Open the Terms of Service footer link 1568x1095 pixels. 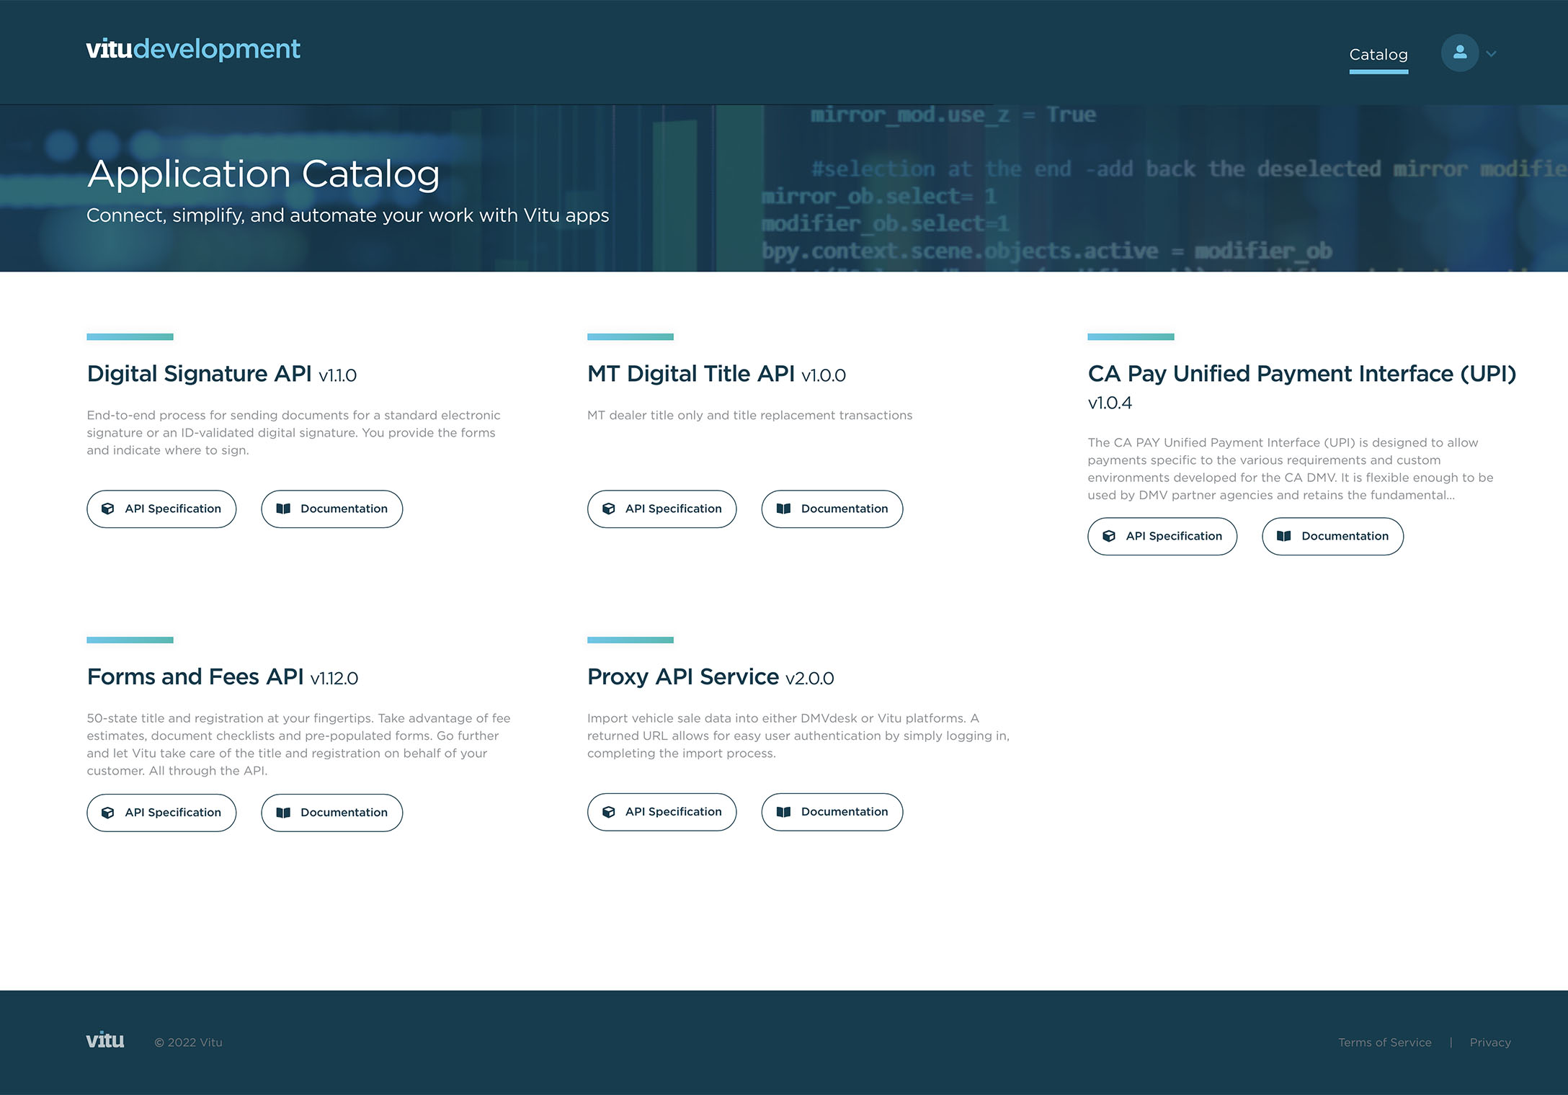pyautogui.click(x=1385, y=1042)
